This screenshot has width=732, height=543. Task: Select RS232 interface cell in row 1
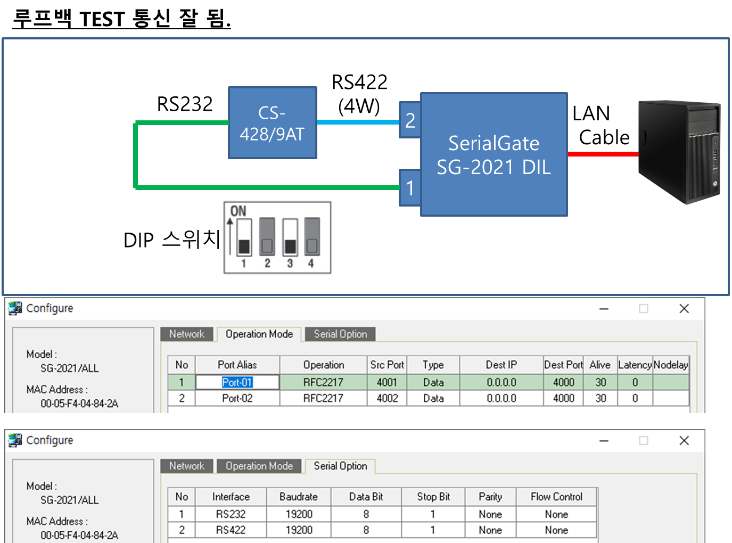coord(231,514)
